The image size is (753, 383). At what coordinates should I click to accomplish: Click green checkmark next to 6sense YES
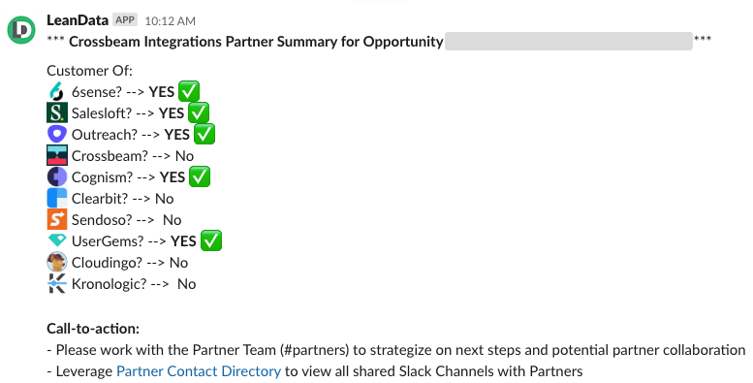tap(189, 91)
